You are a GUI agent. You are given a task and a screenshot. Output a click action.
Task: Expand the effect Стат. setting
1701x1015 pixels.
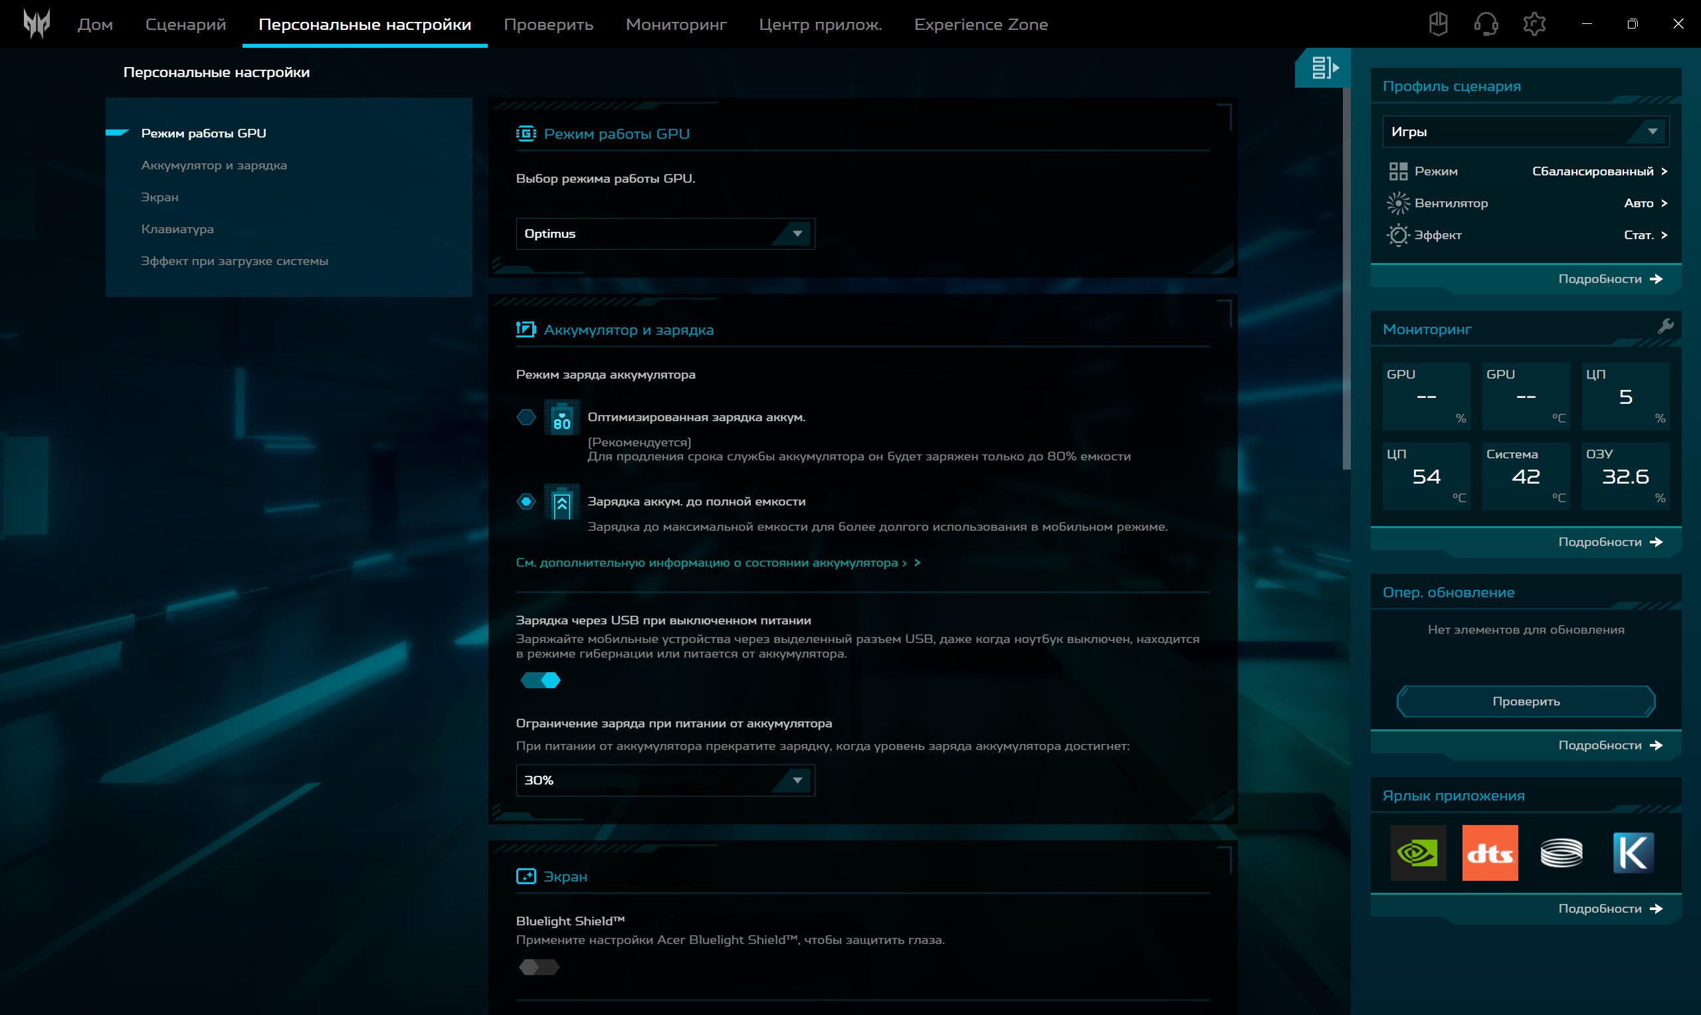tap(1646, 235)
